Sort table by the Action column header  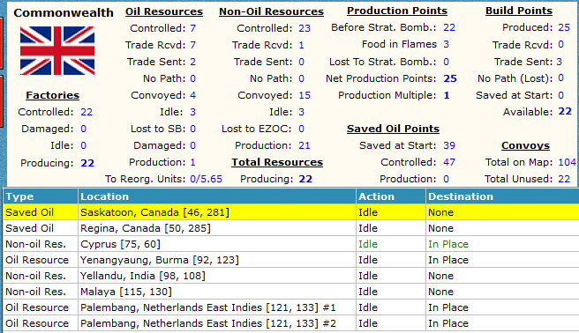coord(391,196)
